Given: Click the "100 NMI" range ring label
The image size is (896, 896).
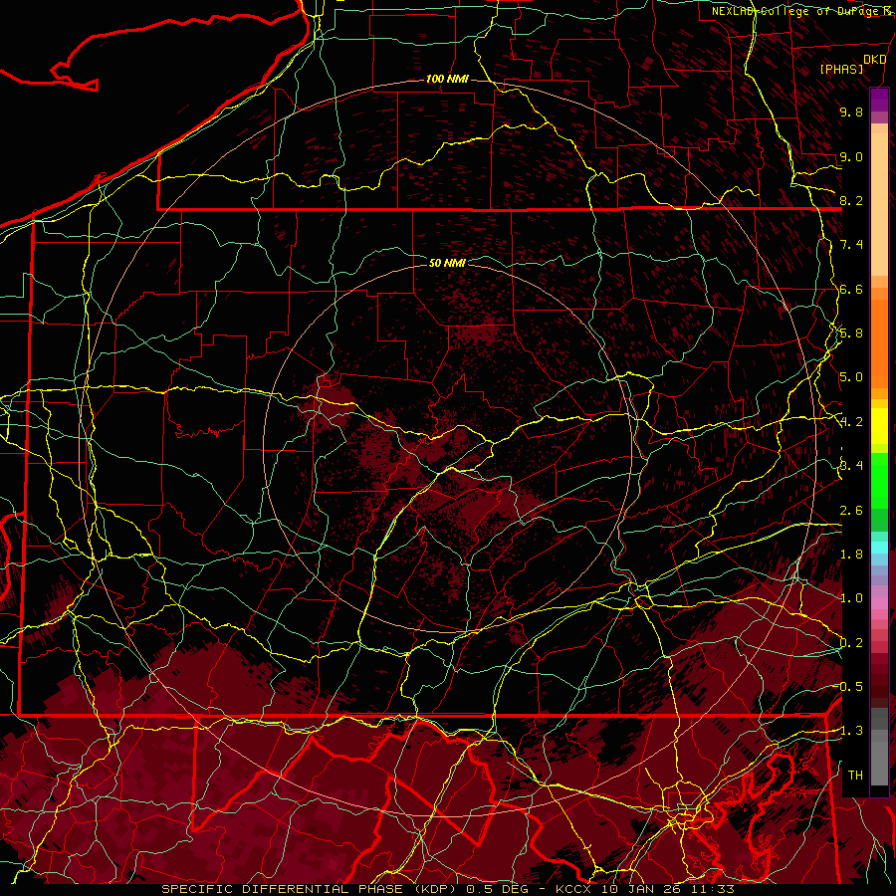Looking at the screenshot, I should (447, 79).
